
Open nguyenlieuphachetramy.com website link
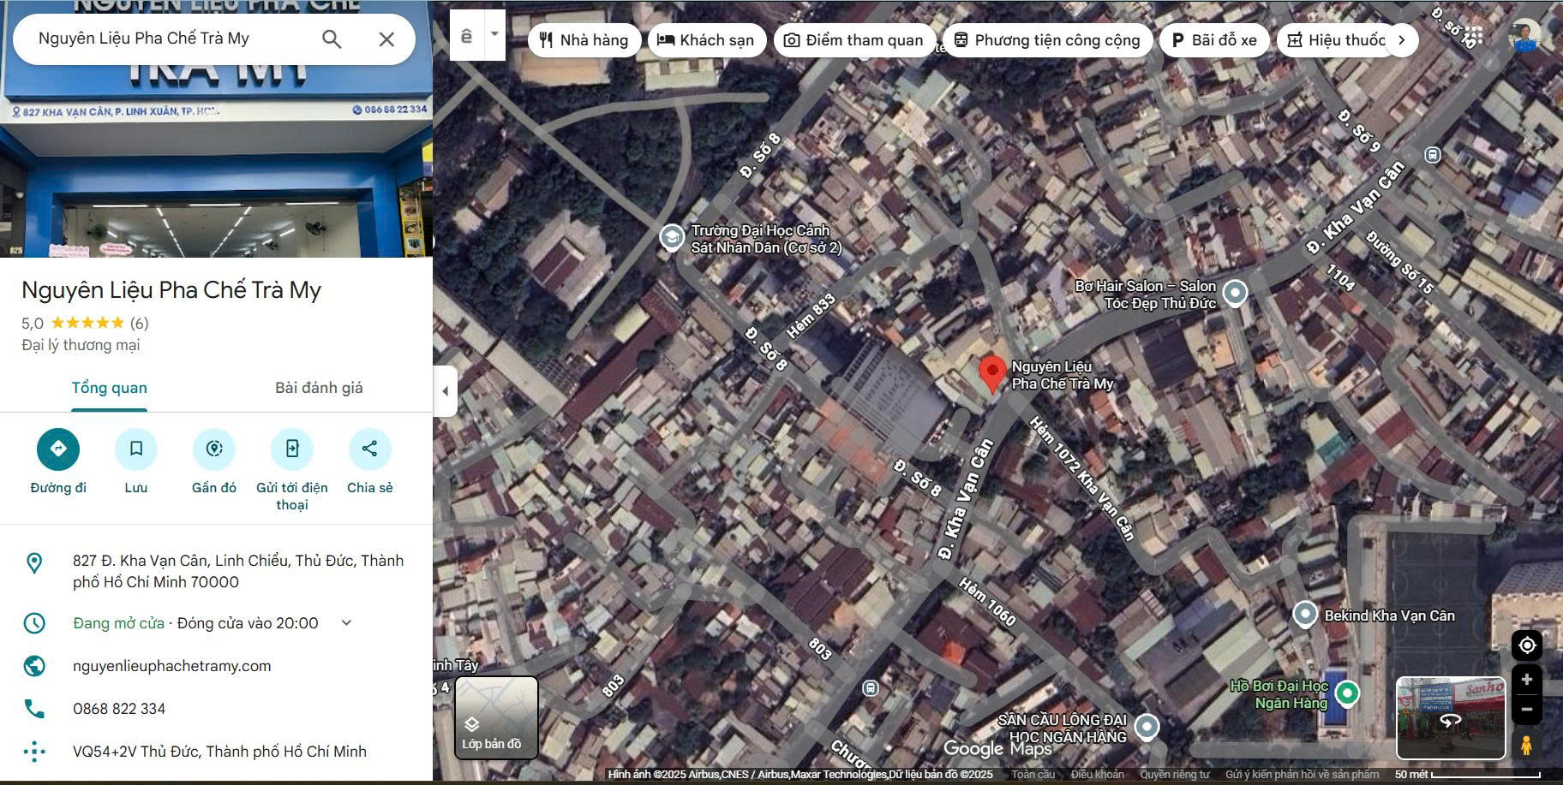pyautogui.click(x=171, y=666)
